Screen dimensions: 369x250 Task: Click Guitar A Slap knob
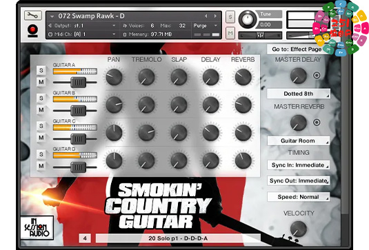[179, 77]
